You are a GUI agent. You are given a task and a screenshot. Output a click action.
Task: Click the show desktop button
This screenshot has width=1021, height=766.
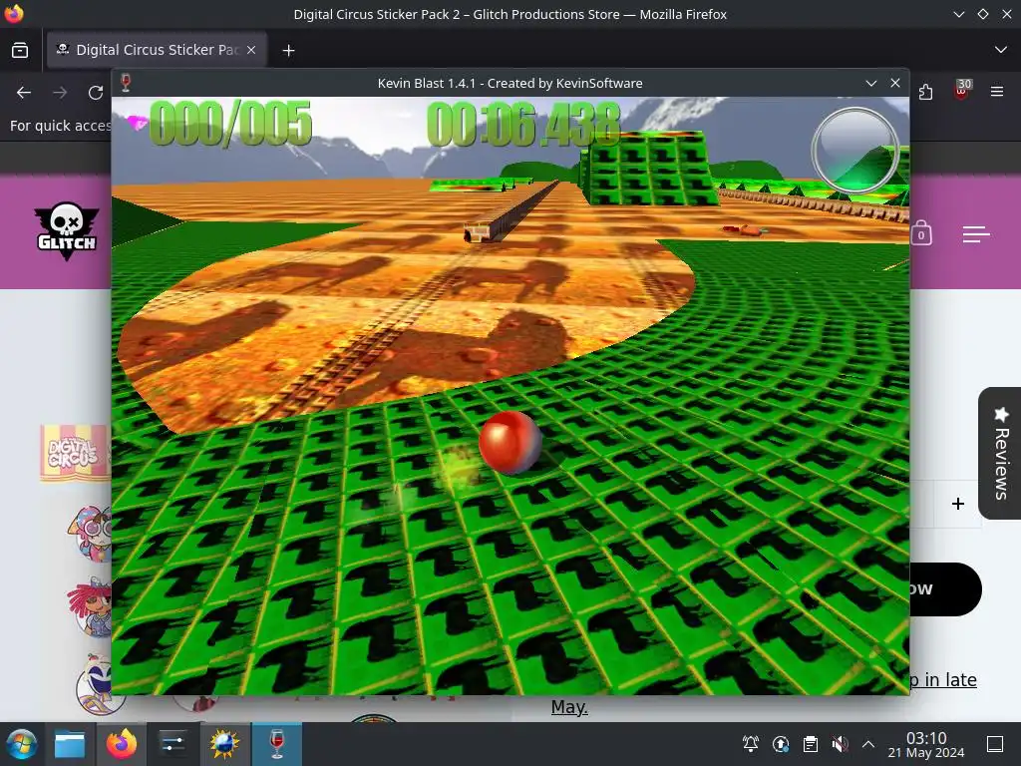995,744
